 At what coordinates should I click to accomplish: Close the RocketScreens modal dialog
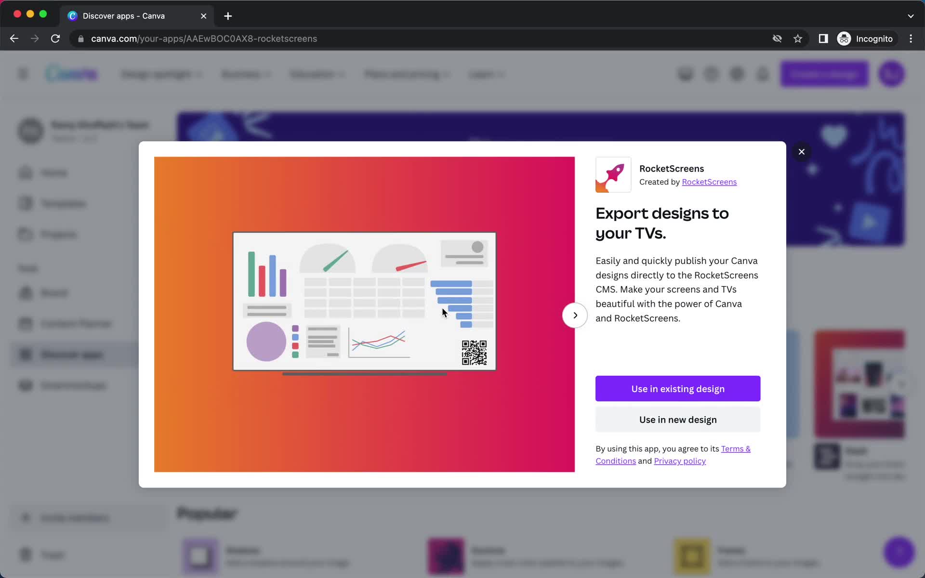801,152
